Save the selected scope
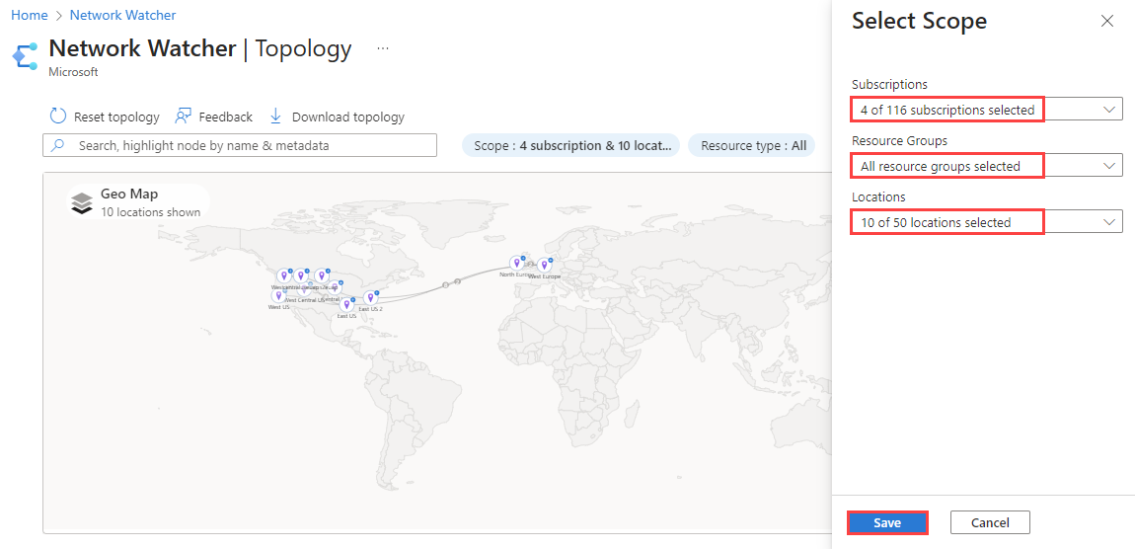Image resolution: width=1135 pixels, height=549 pixels. 887,523
